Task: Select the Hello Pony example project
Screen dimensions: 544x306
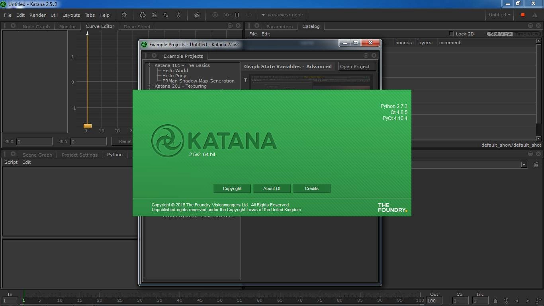Action: (x=174, y=76)
